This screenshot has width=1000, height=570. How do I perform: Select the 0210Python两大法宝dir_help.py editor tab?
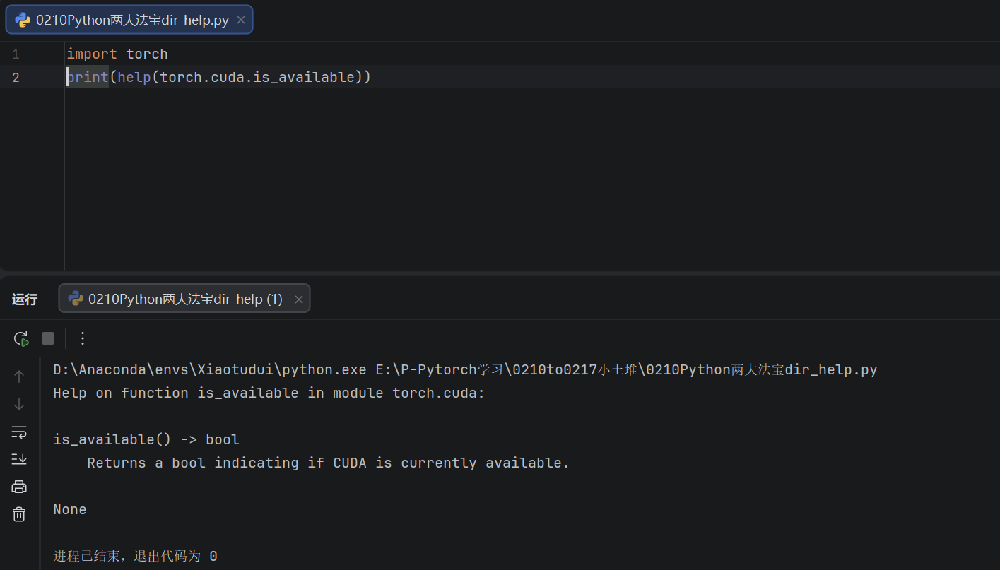coord(129,20)
